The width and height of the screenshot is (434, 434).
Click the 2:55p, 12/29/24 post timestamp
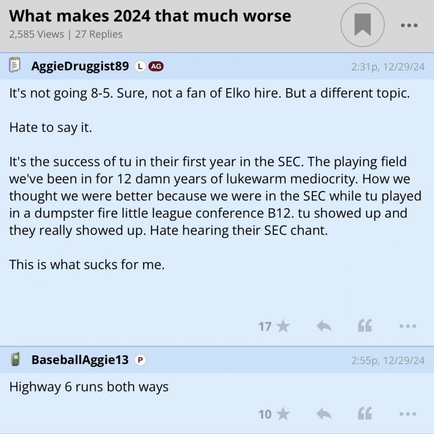(388, 361)
